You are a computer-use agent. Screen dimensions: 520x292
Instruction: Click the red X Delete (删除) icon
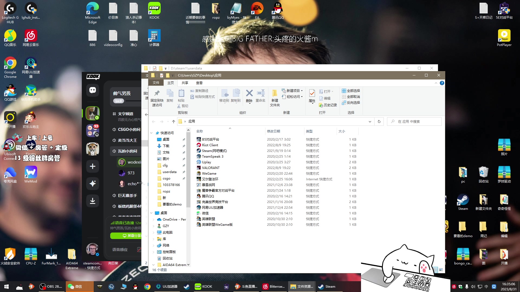pyautogui.click(x=249, y=93)
